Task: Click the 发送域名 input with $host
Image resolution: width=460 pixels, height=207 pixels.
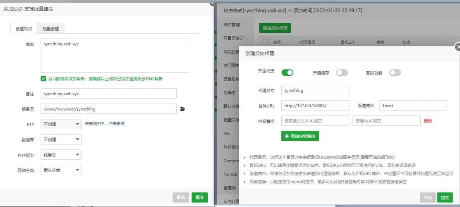Action: [413, 106]
